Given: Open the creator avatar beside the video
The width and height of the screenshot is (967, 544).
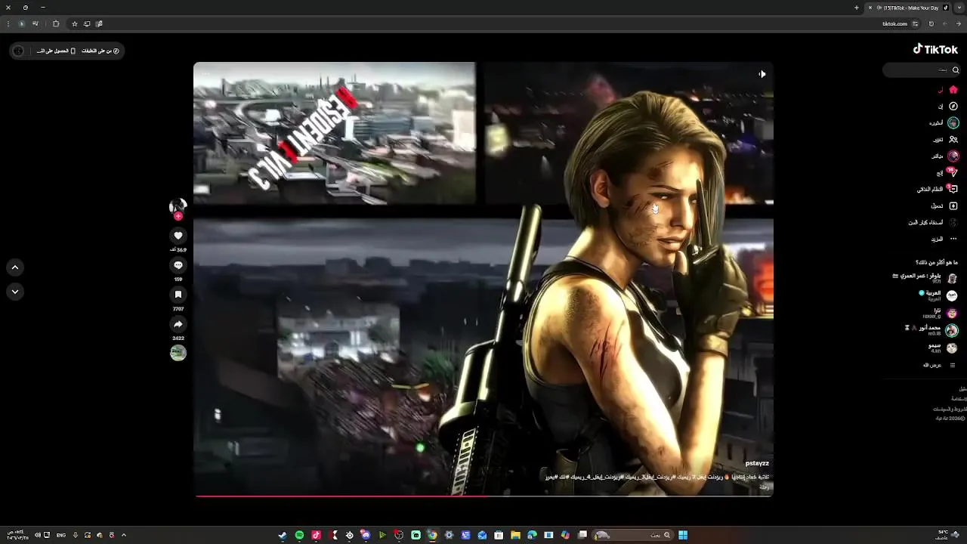Looking at the screenshot, I should (x=178, y=206).
